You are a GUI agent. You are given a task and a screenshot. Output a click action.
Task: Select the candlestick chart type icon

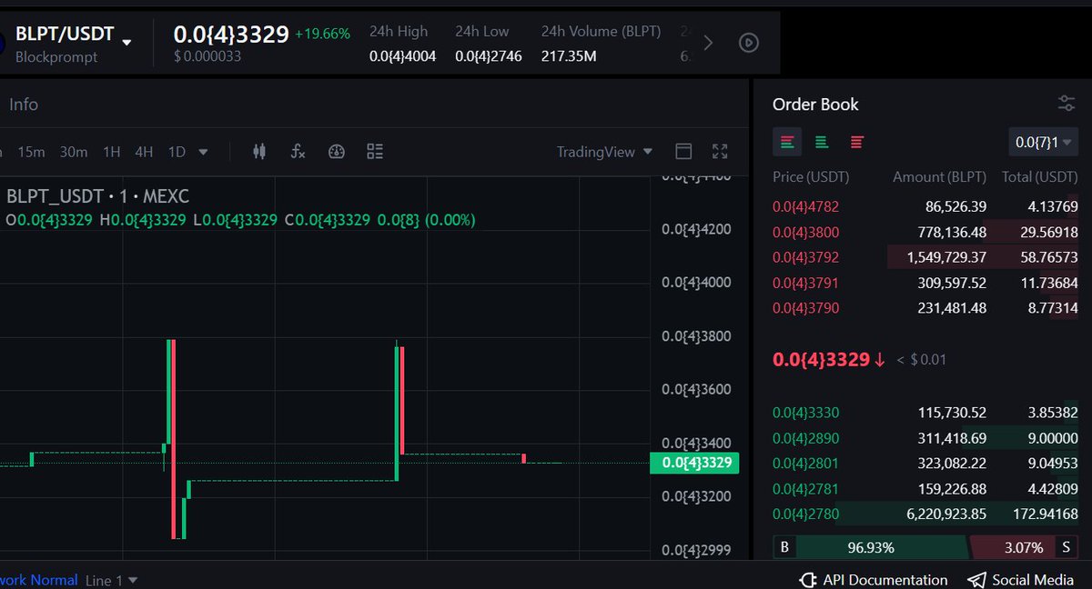(259, 152)
